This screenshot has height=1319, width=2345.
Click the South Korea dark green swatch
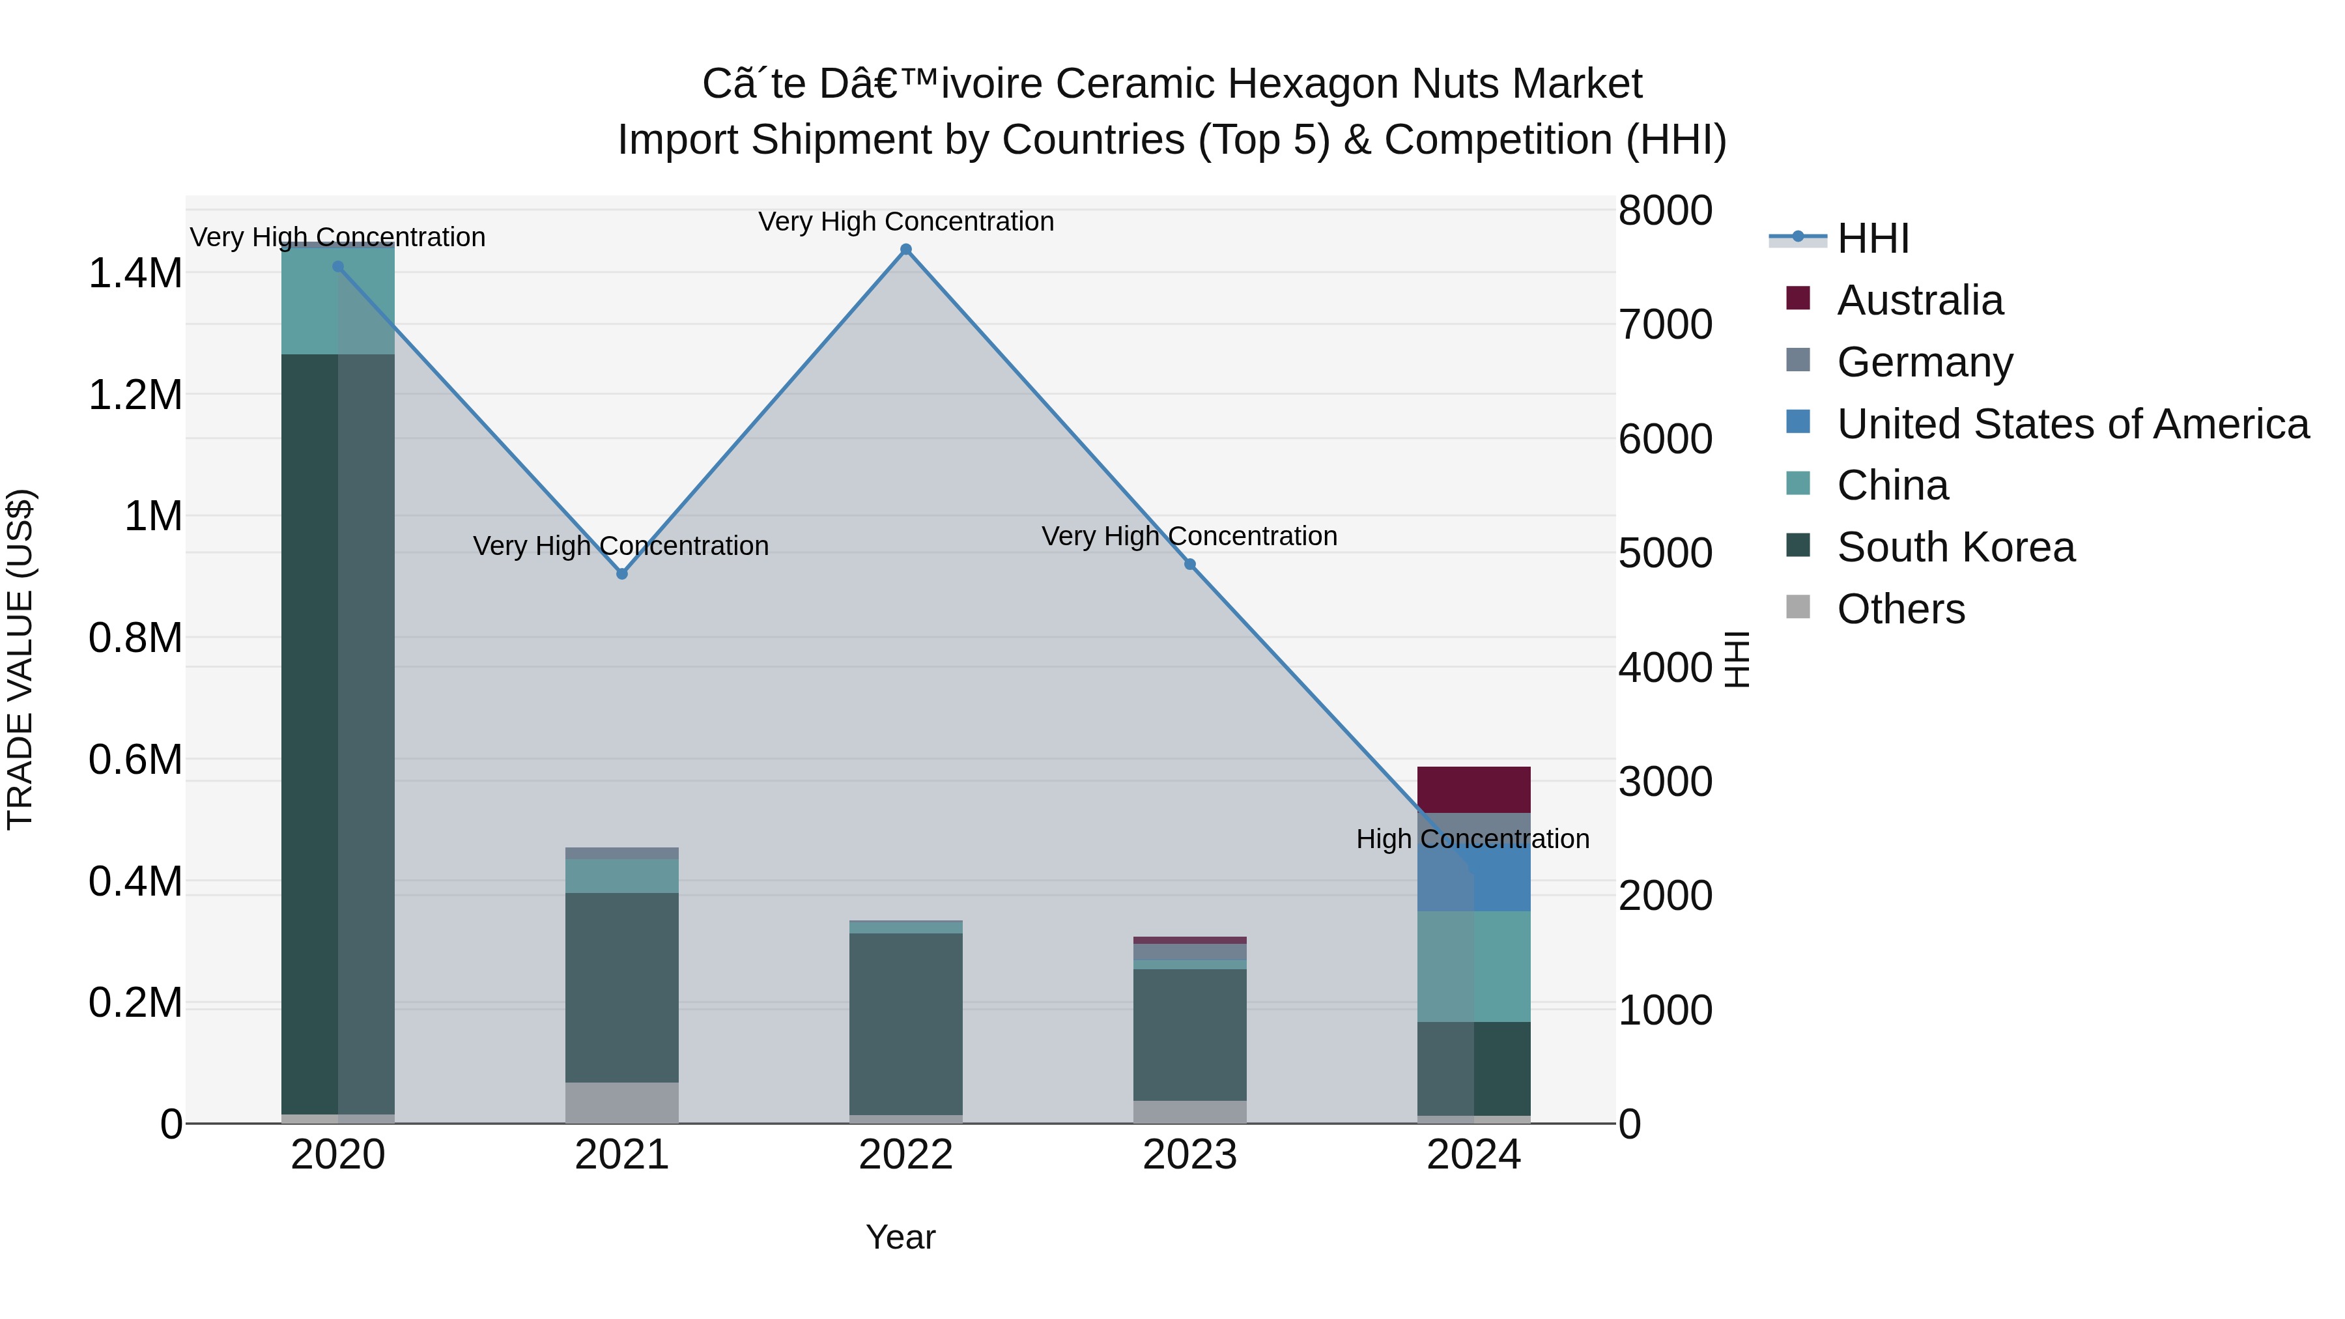pyautogui.click(x=1798, y=545)
